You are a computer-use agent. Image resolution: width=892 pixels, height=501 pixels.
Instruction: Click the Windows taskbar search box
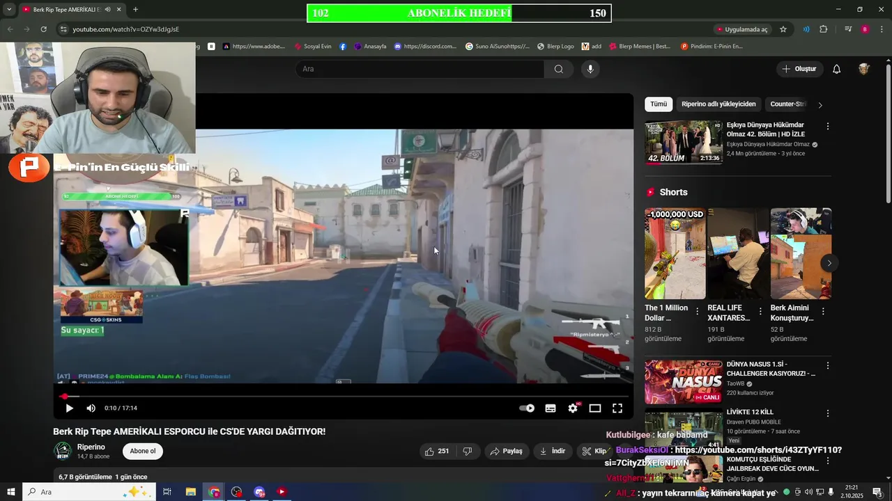click(x=89, y=492)
